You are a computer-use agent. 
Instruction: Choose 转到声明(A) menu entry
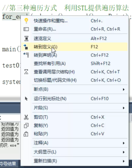point(74,55)
